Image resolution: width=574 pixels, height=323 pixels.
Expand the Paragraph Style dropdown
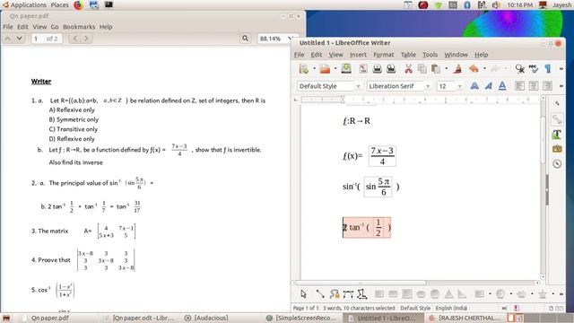click(358, 86)
